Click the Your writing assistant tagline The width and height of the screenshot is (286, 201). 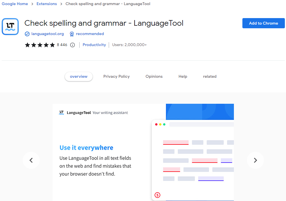pyautogui.click(x=110, y=113)
